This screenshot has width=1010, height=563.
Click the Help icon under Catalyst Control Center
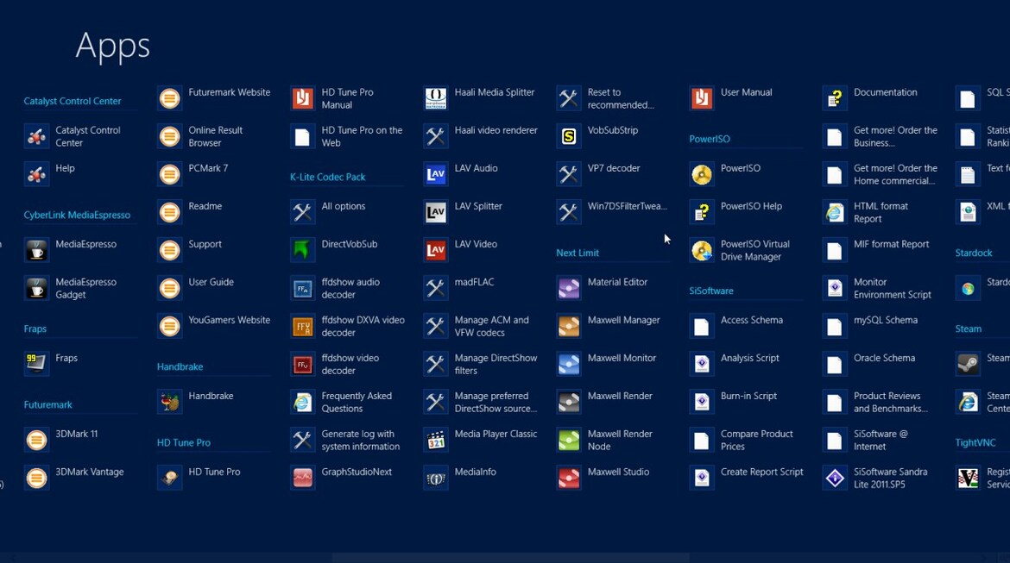(37, 174)
